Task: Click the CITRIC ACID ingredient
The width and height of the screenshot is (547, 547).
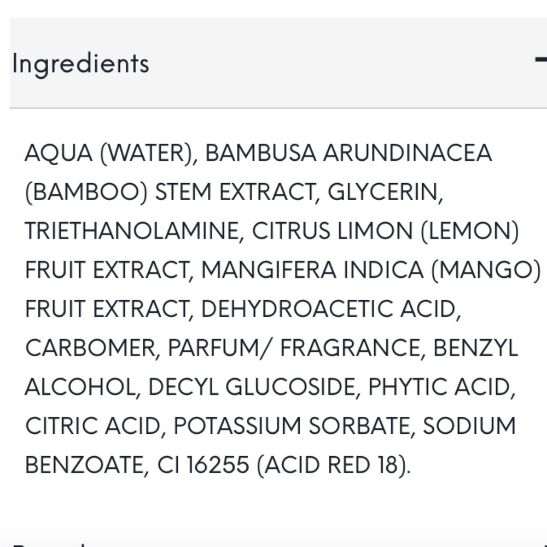Action: (x=92, y=426)
